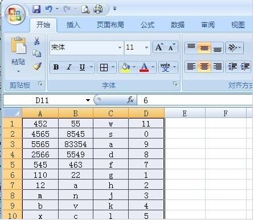This screenshot has width=254, height=220.
Task: Open Print Preview from the toolbar
Action: click(x=85, y=9)
